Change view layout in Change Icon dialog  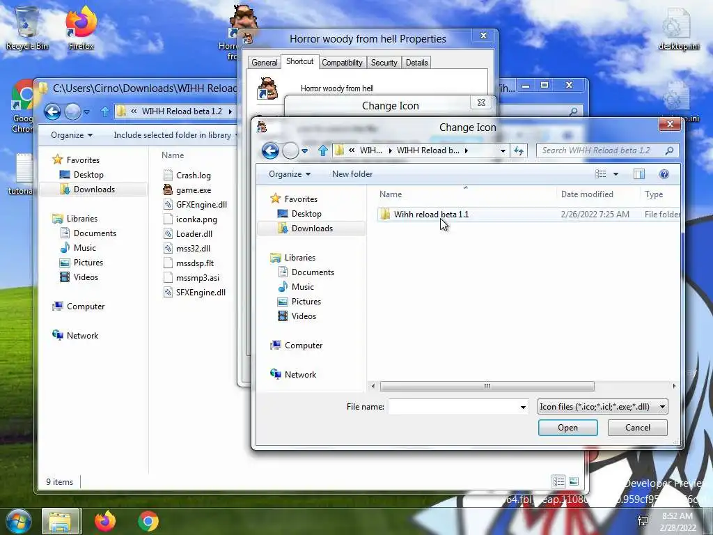click(x=601, y=174)
